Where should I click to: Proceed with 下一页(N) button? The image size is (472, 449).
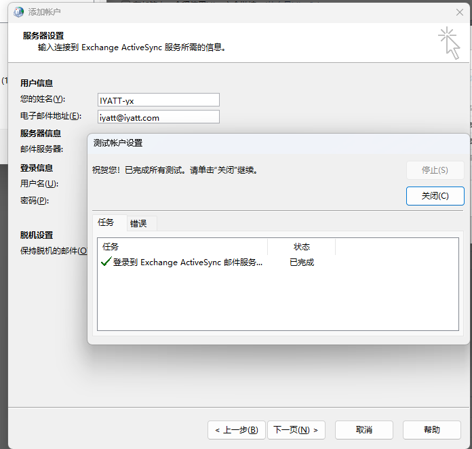tap(296, 430)
